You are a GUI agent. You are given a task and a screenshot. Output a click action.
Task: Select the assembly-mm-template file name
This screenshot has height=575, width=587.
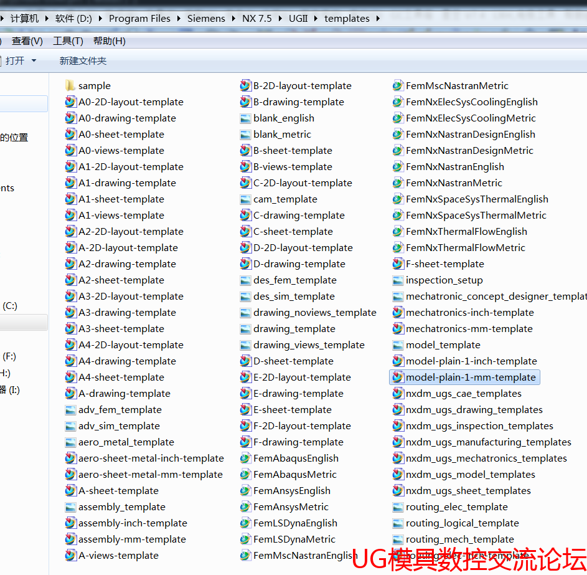[132, 539]
